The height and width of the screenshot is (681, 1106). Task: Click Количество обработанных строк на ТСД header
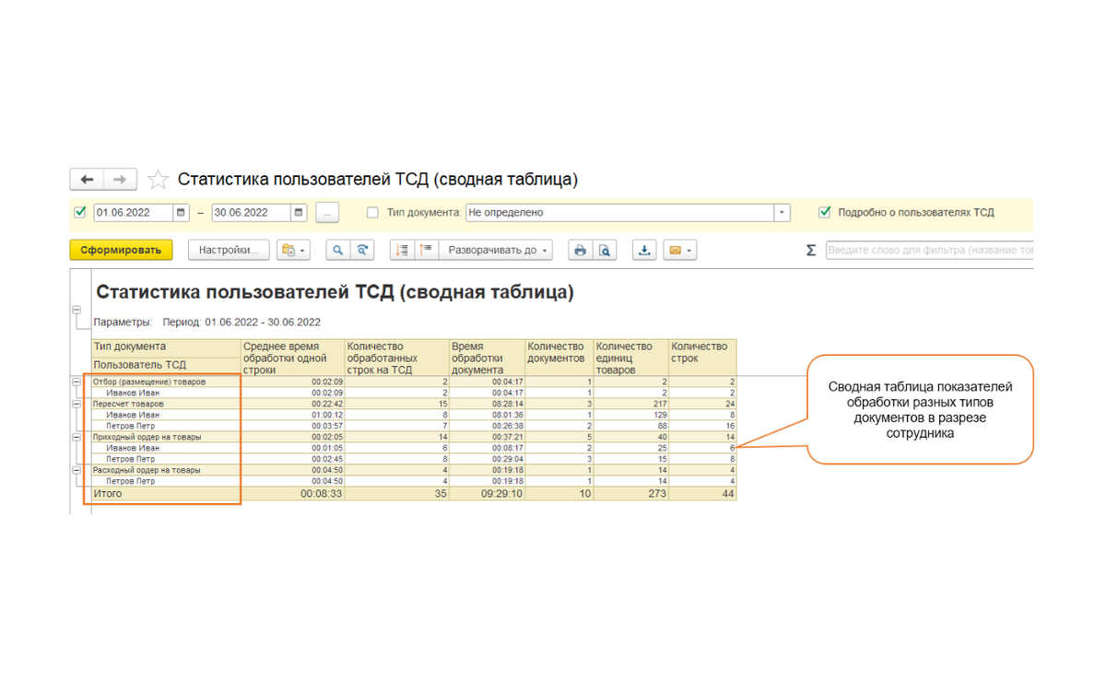click(x=397, y=358)
